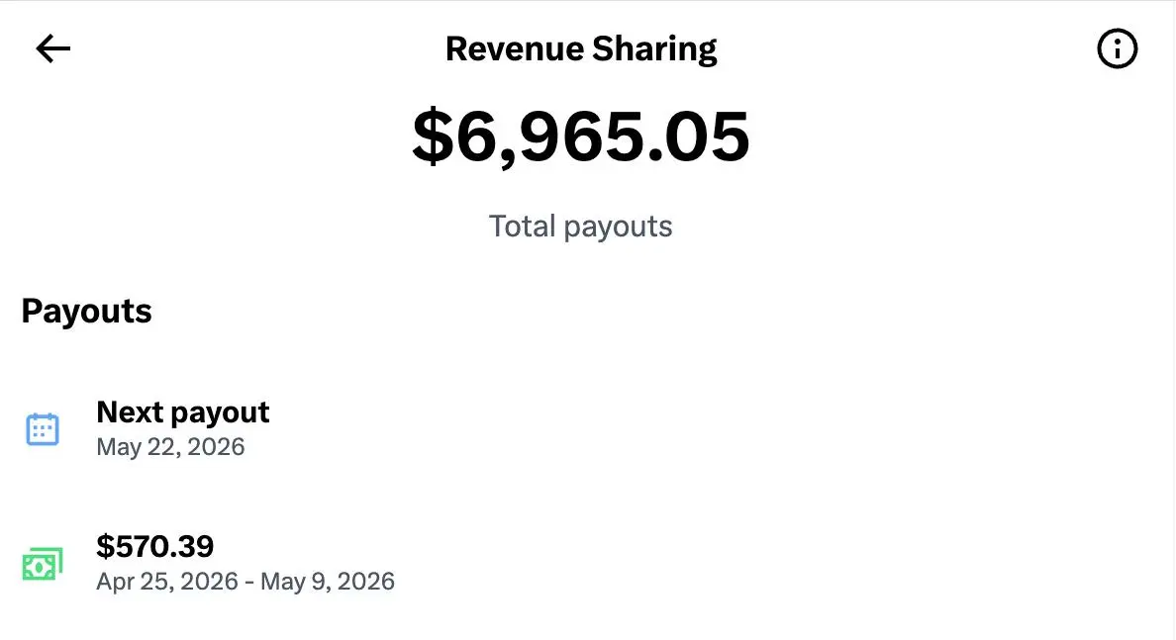
Task: Select the Revenue Sharing page title
Action: click(581, 49)
